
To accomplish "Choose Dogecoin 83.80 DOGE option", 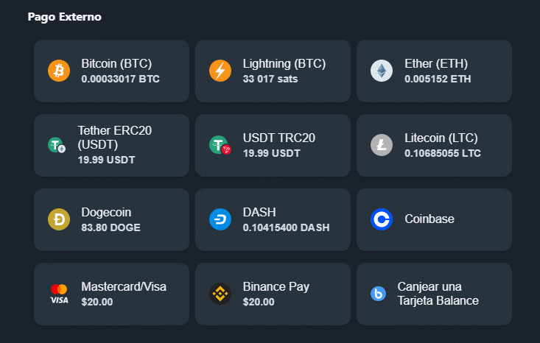I will [x=111, y=219].
